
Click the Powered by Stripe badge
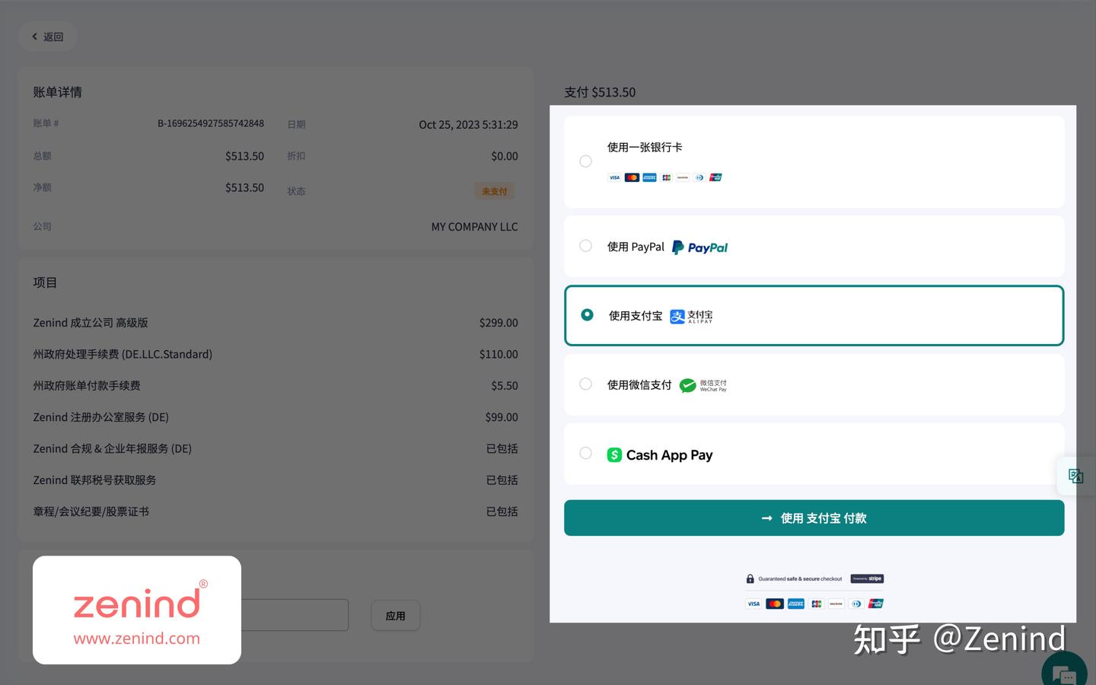coord(867,578)
